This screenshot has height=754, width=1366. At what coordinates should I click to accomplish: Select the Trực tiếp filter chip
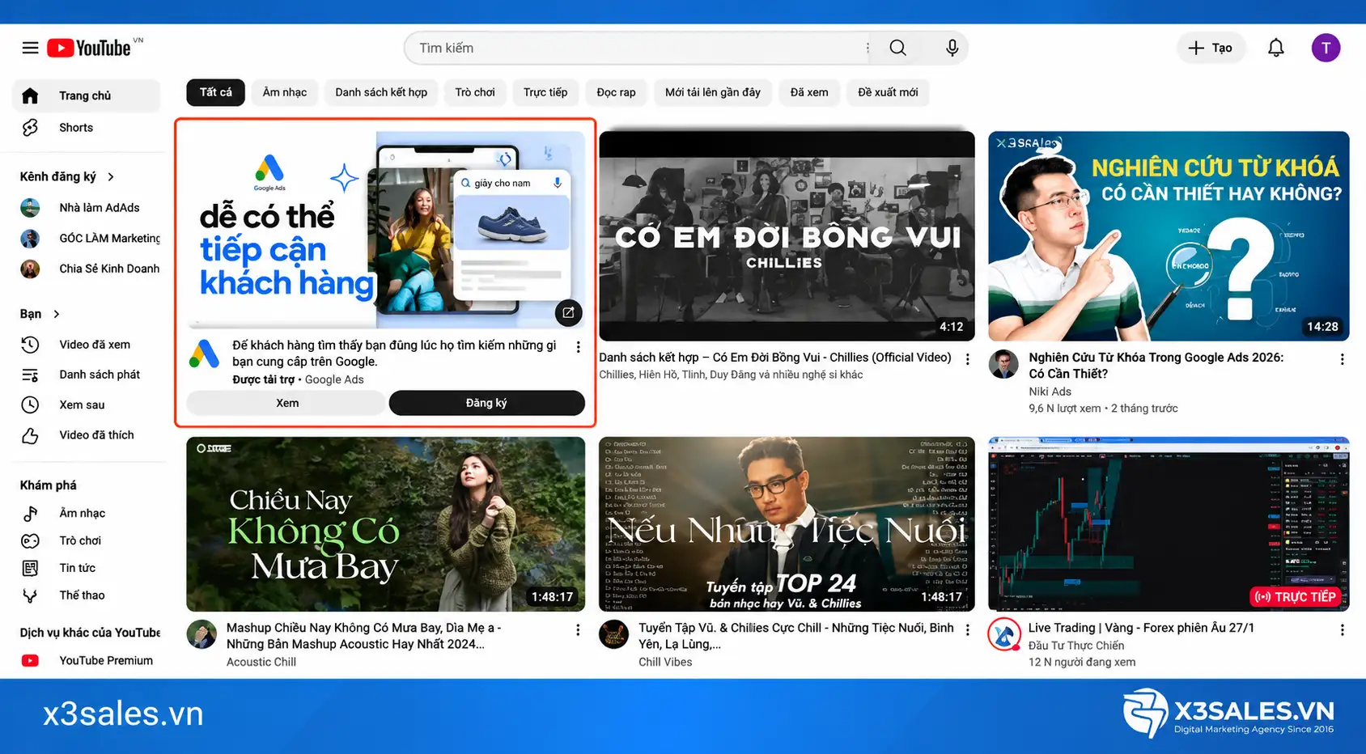click(x=545, y=92)
